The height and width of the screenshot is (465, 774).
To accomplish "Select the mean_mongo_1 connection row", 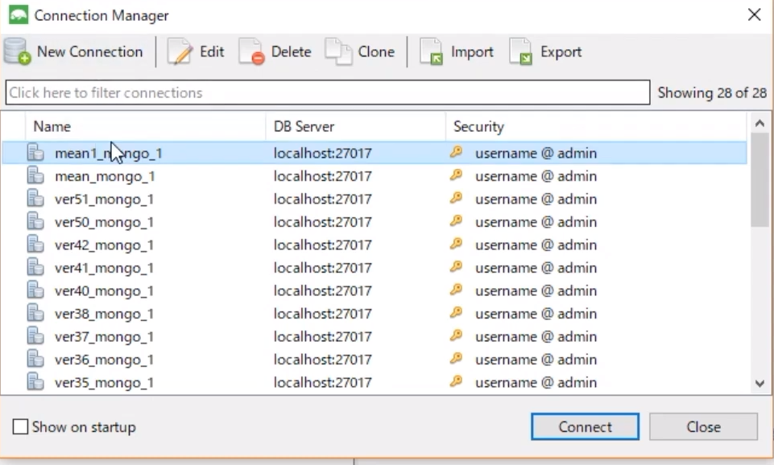I will pos(375,176).
